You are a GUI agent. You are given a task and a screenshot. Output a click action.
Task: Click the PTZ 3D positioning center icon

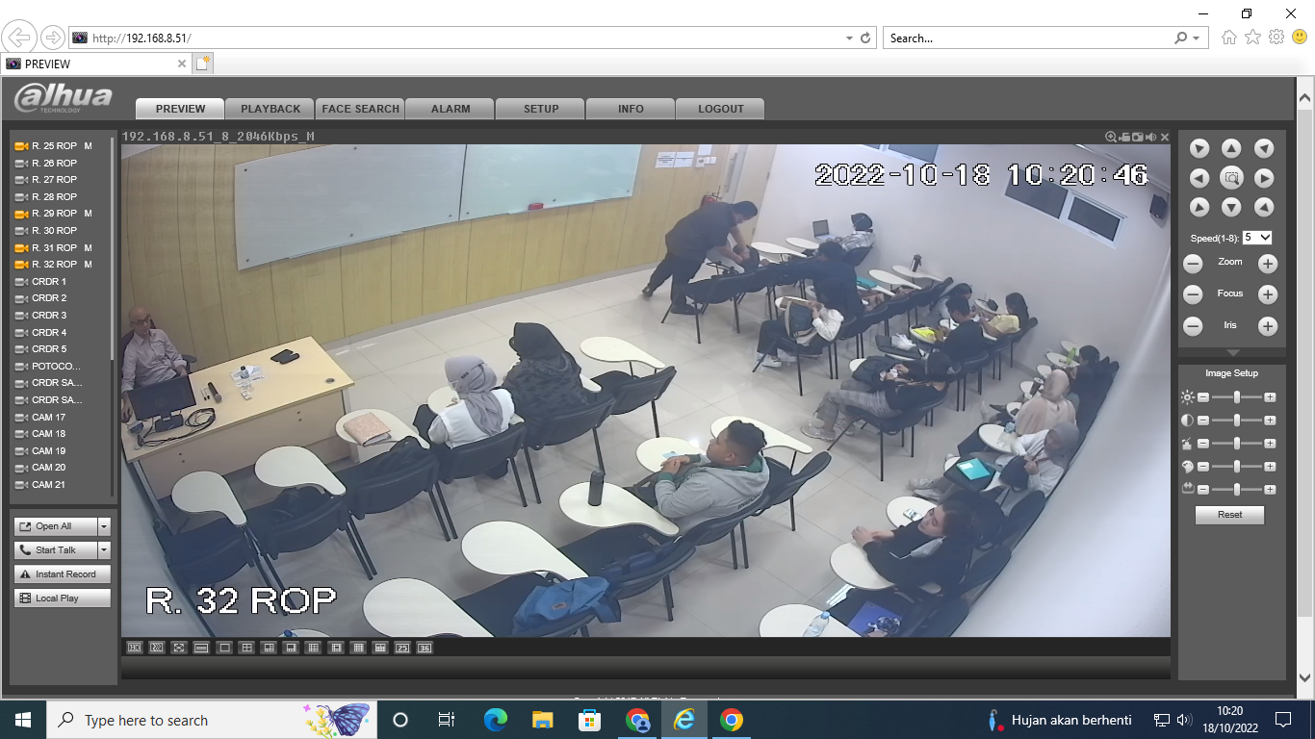(x=1231, y=178)
